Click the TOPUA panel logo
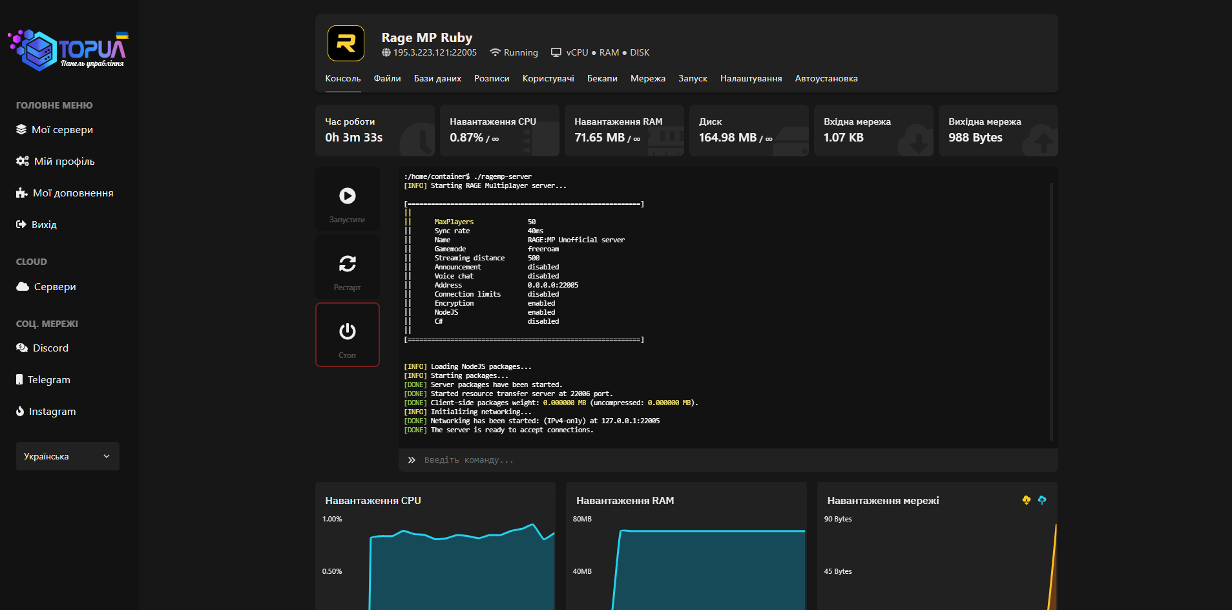Viewport: 1232px width, 610px height. point(68,50)
